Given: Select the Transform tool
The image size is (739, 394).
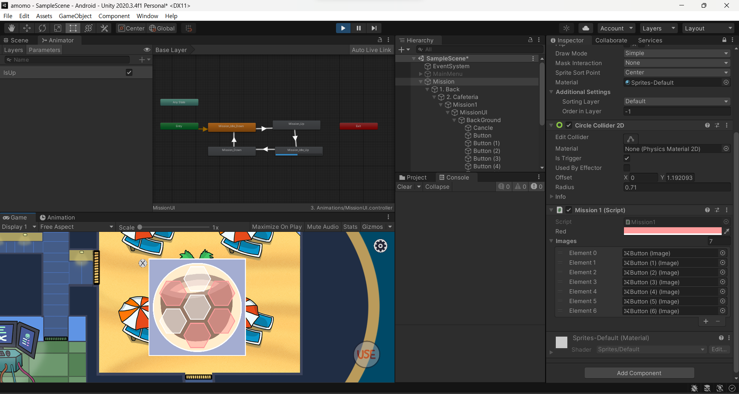Looking at the screenshot, I should coord(89,28).
